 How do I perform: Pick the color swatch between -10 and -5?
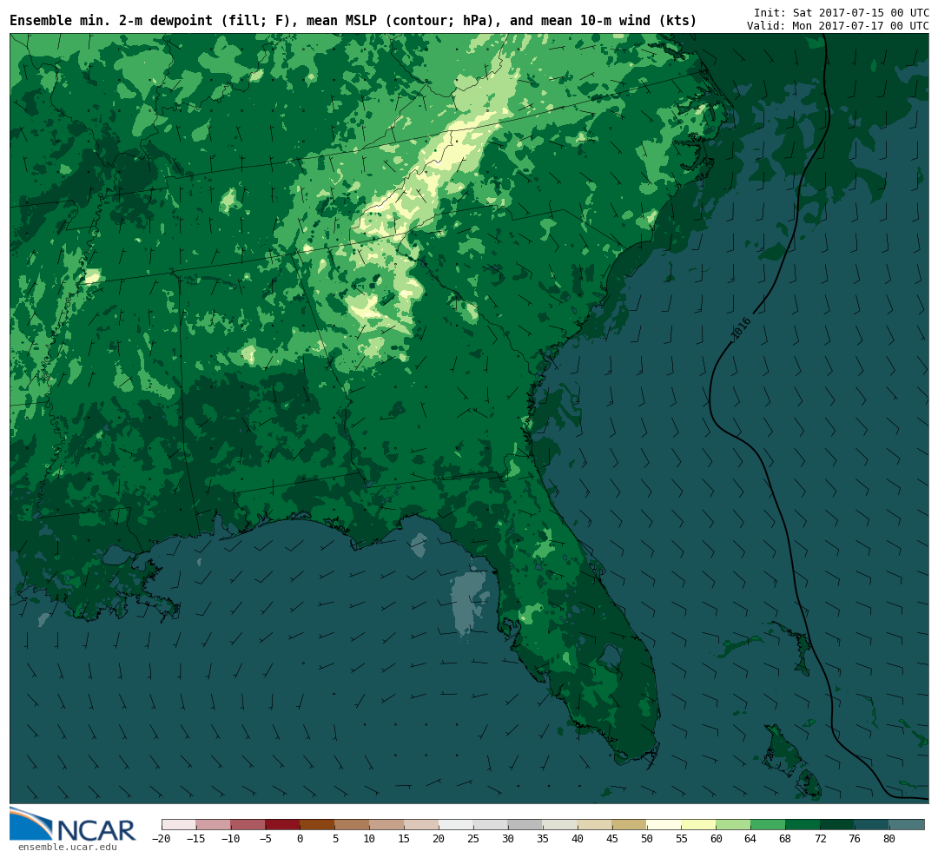[248, 824]
